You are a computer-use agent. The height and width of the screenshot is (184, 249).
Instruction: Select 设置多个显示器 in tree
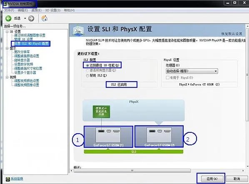click(x=25, y=72)
